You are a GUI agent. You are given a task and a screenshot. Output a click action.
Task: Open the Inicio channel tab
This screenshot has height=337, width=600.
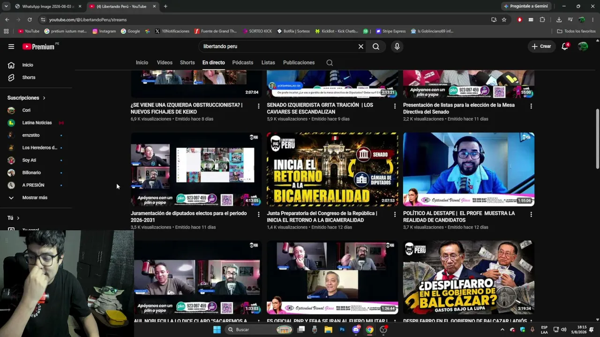(x=142, y=63)
